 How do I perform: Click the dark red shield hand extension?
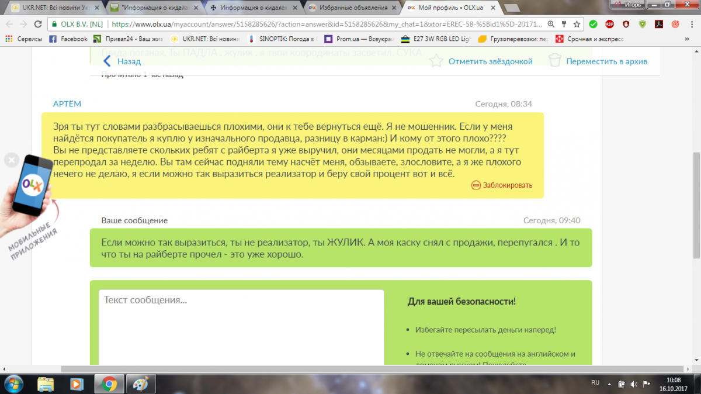click(626, 25)
